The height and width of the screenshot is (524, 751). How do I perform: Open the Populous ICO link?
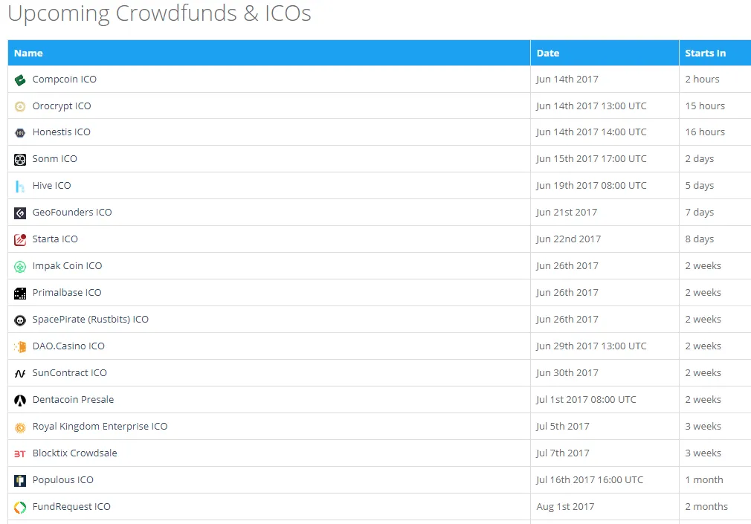[x=62, y=480]
